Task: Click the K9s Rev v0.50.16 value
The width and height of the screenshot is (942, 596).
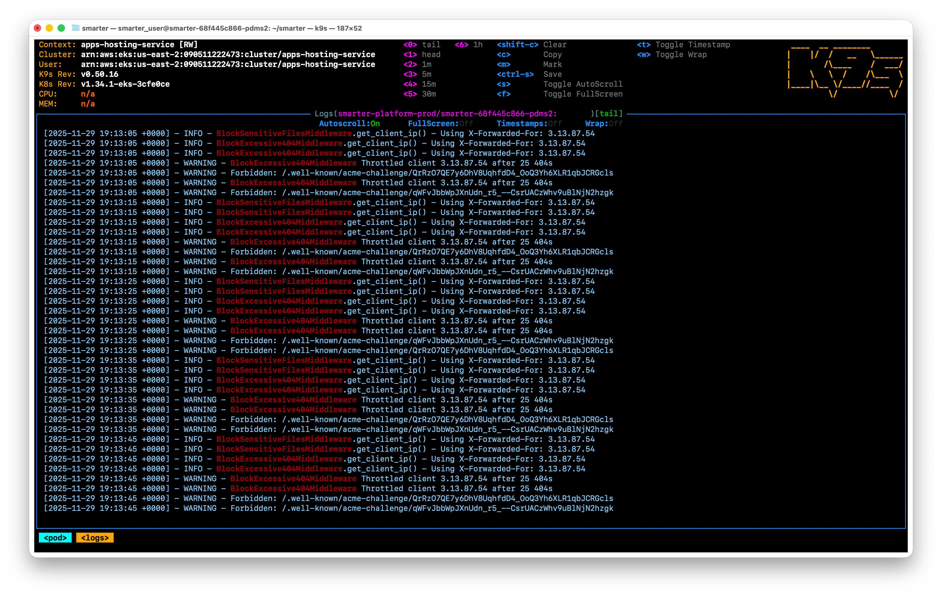Action: coord(100,74)
